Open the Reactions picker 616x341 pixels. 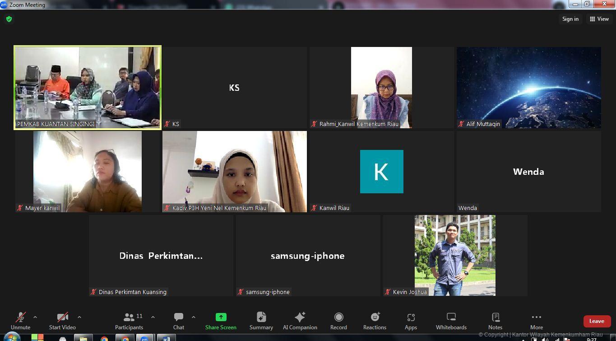[x=375, y=321]
